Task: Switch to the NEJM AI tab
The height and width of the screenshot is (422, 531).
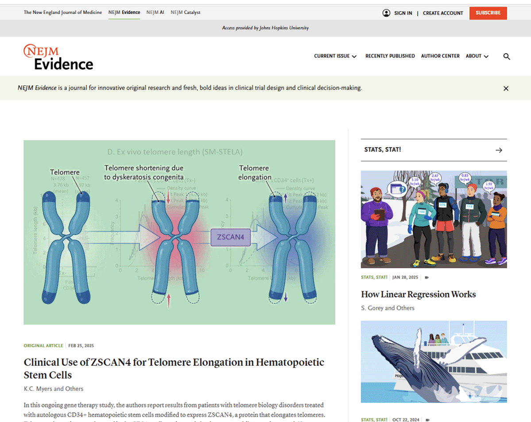Action: [x=155, y=12]
